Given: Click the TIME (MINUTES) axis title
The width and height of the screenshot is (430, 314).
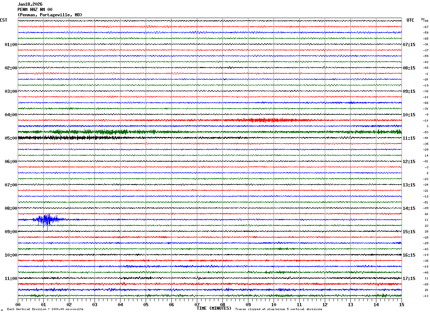Looking at the screenshot, I should [214, 308].
